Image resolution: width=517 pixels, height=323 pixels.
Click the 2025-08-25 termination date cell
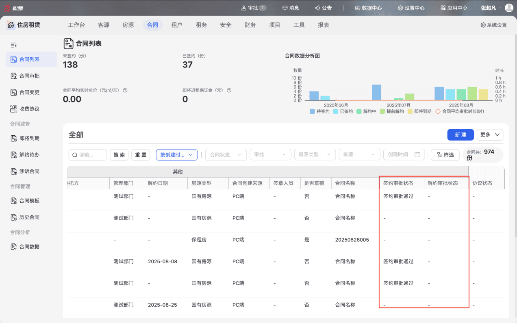(x=163, y=305)
